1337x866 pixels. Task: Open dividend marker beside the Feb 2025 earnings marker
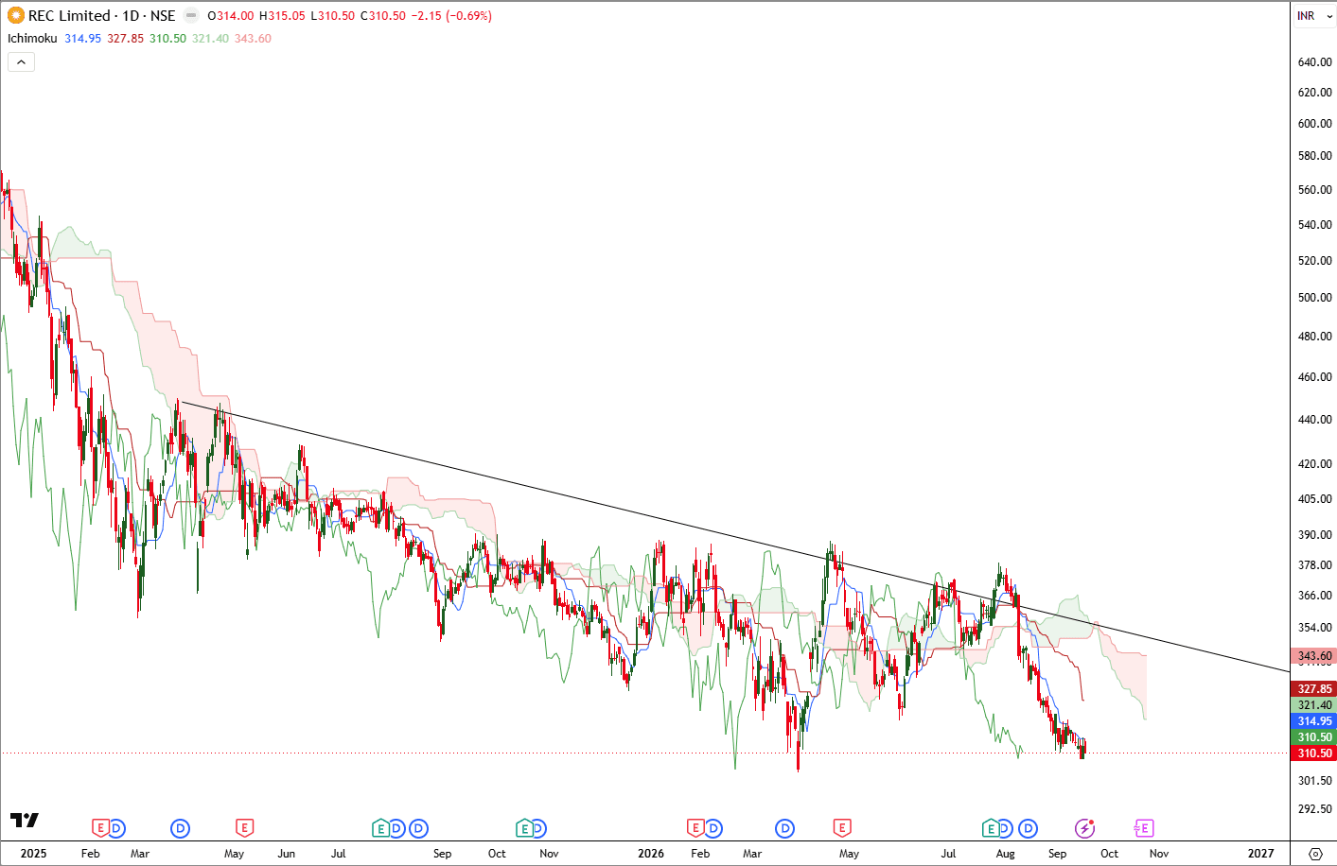tap(116, 828)
